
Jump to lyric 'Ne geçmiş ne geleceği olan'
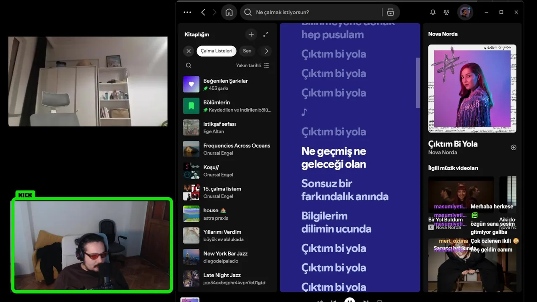334,158
